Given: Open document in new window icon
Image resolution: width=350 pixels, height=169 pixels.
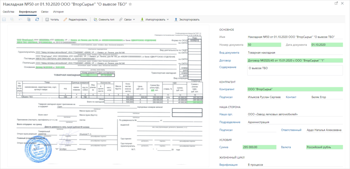Looking at the screenshot, I should tap(336, 3).
